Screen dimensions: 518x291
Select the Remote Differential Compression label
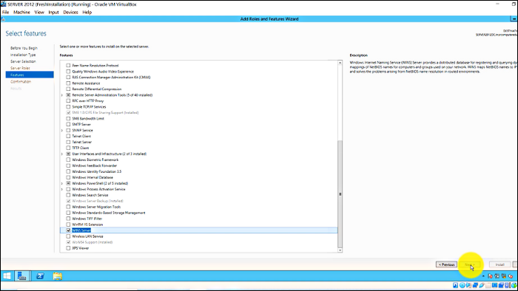96,89
